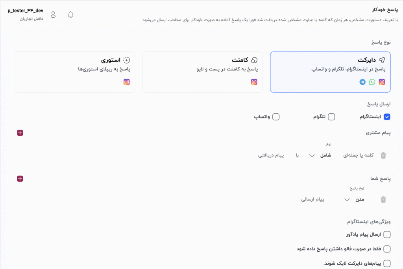
Task: Open notifications via the bell icon
Action: coord(70,15)
